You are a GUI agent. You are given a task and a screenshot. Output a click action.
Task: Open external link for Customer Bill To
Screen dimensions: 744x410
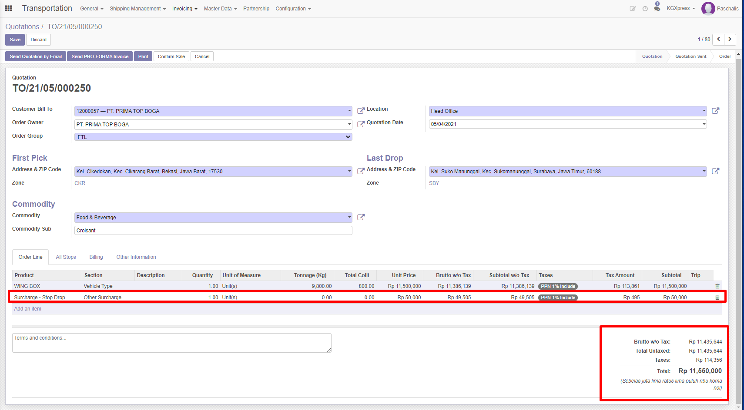tap(361, 111)
